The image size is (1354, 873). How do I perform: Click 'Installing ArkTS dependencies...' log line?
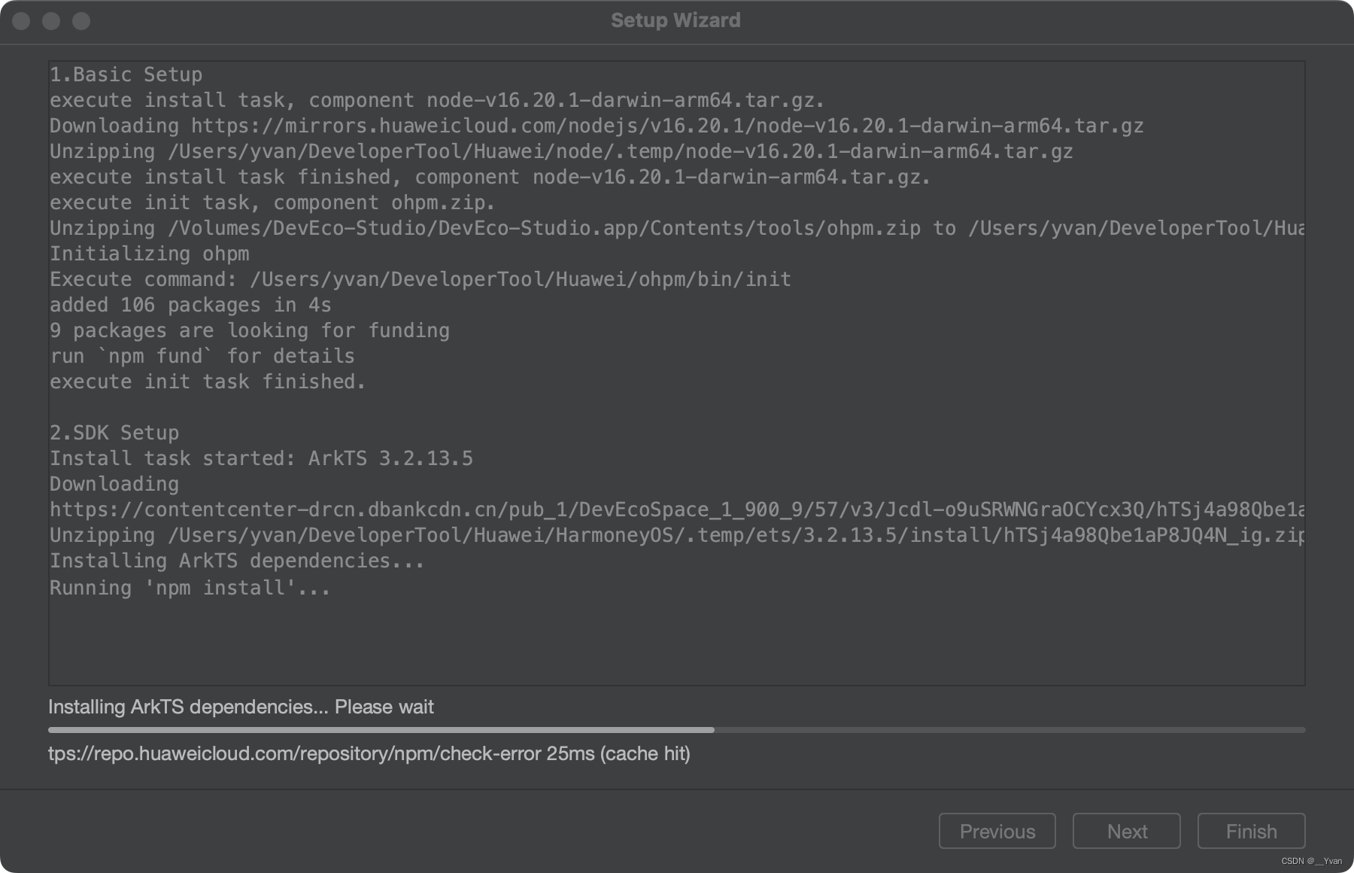point(237,561)
